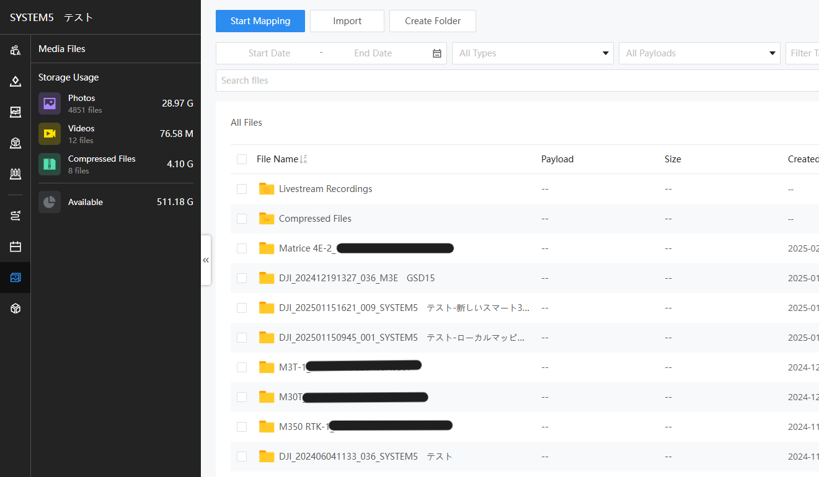
Task: Sort files using File Name sort icon
Action: coord(303,159)
